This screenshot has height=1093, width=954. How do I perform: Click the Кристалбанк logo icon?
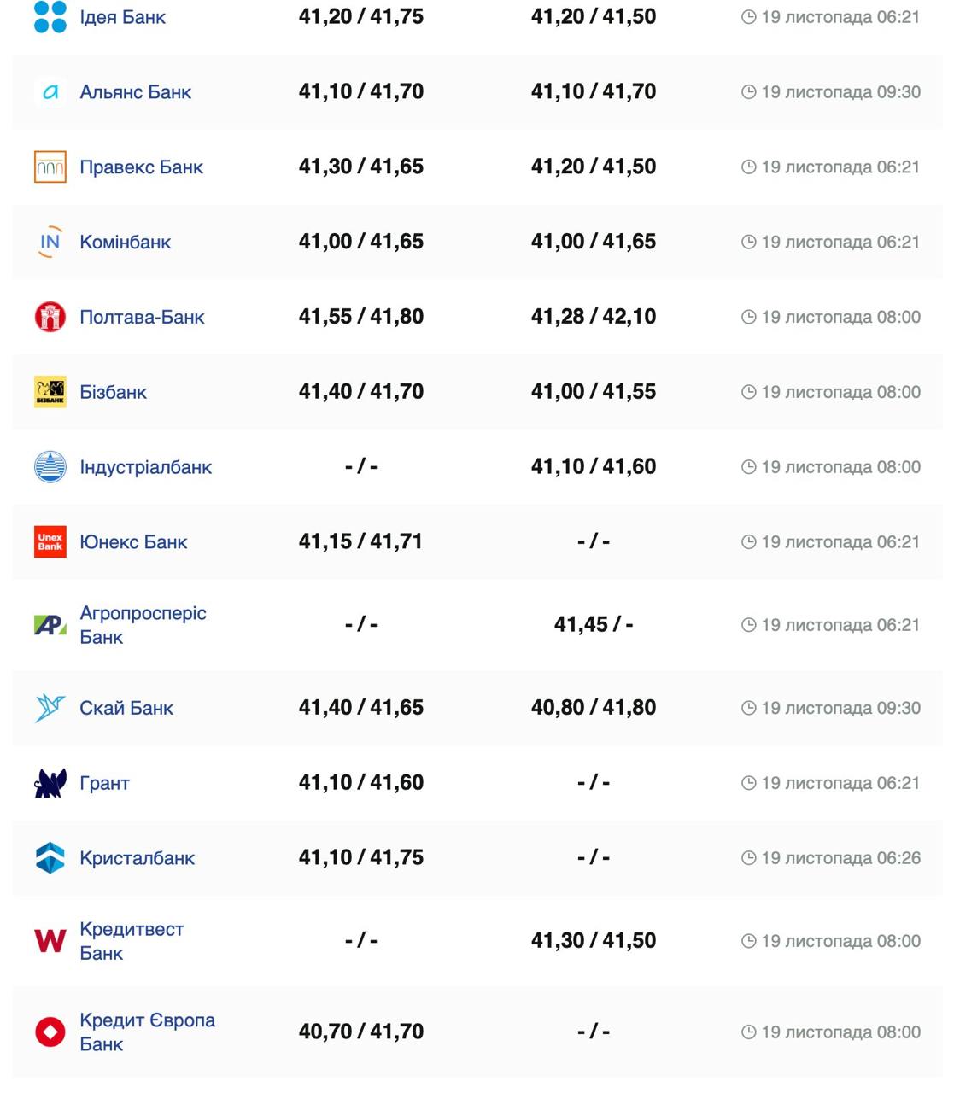[x=50, y=858]
